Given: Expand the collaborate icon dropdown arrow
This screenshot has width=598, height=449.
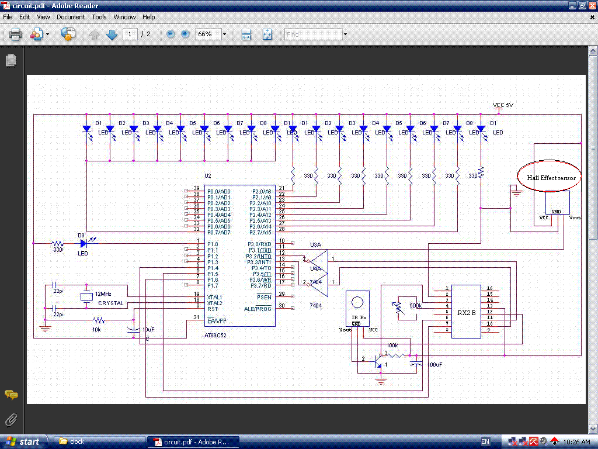Looking at the screenshot, I should coord(48,34).
